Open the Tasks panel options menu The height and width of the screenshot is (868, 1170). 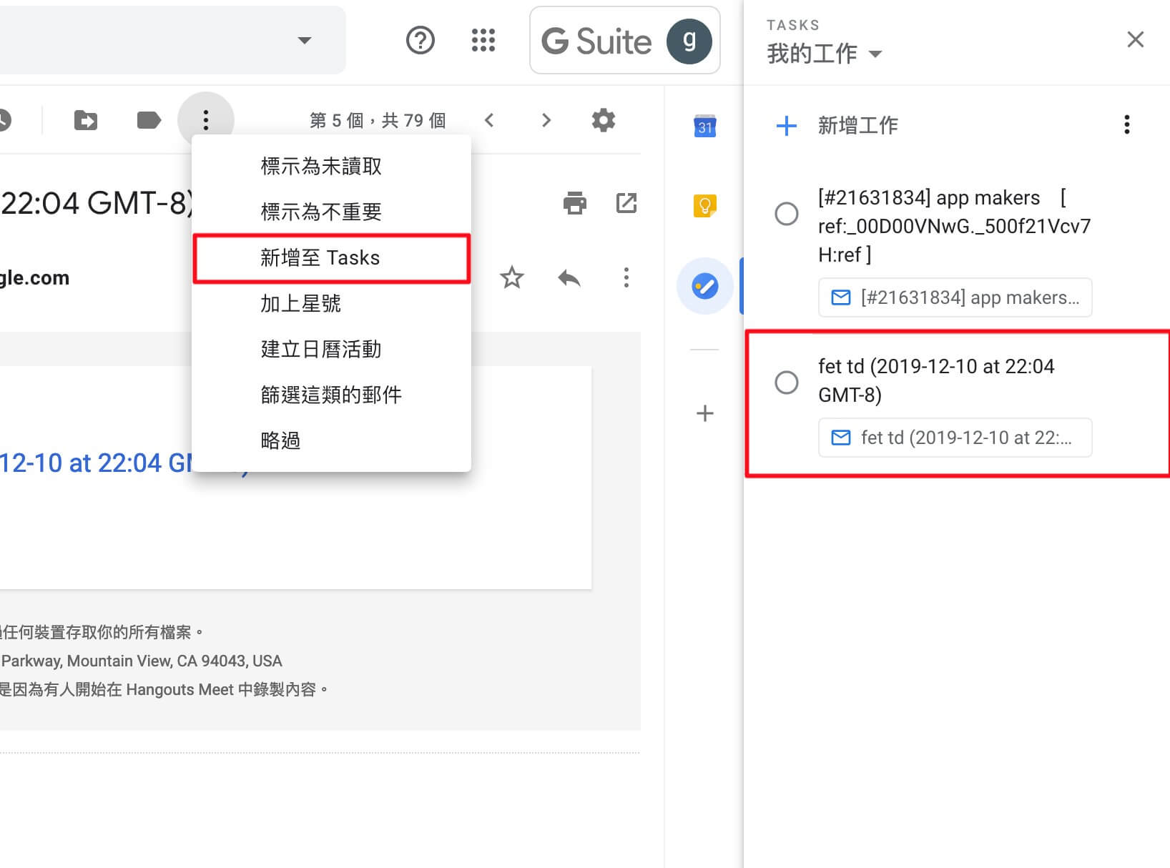pos(1126,125)
